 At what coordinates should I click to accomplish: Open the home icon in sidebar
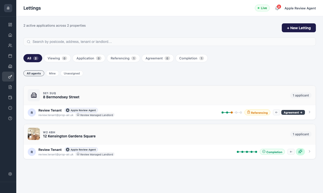point(10,35)
